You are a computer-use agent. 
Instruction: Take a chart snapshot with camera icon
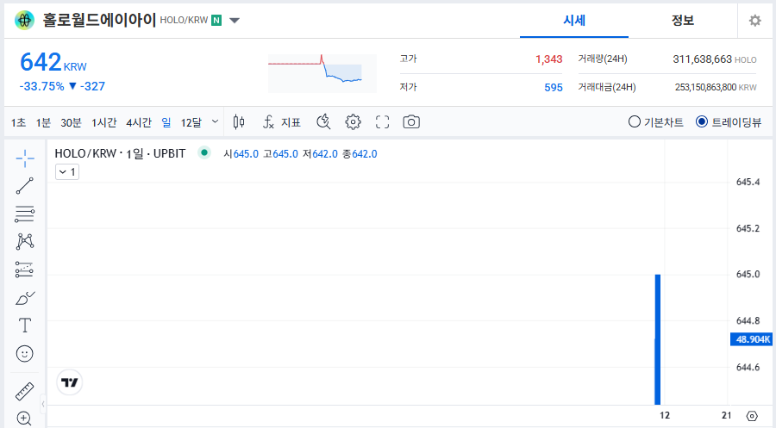(x=410, y=121)
